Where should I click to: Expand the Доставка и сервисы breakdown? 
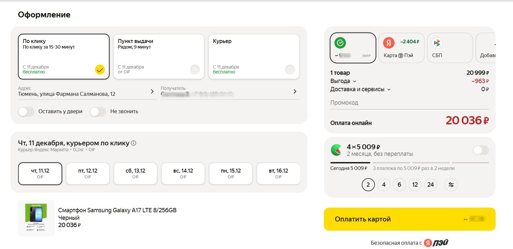[389, 90]
